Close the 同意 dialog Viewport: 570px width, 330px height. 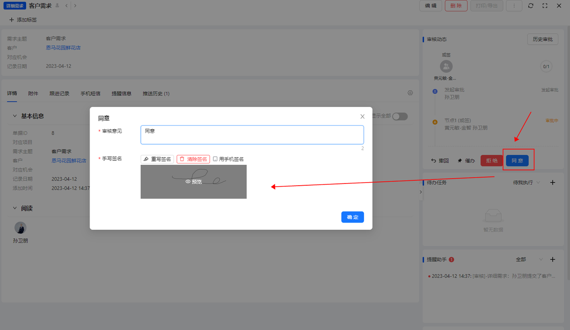362,117
